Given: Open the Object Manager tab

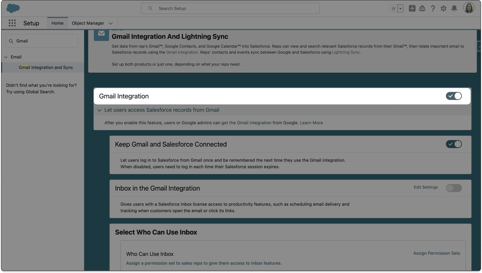Looking at the screenshot, I should point(88,23).
